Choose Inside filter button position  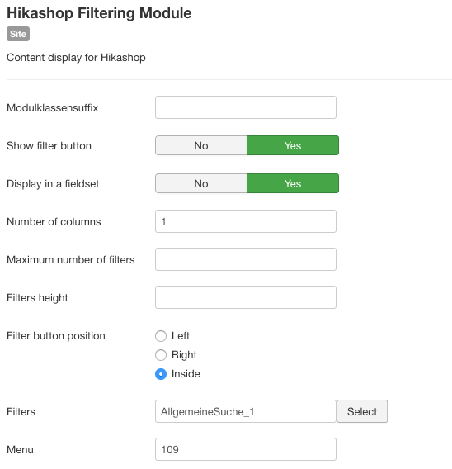tap(161, 374)
